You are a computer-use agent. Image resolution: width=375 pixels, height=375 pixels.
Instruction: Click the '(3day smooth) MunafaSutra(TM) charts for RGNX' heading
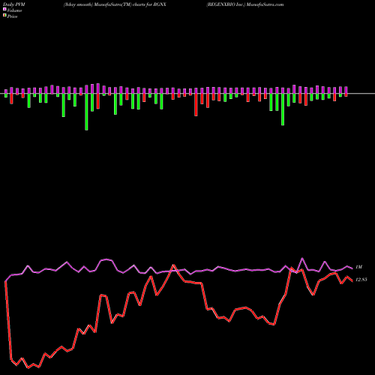click(x=115, y=4)
